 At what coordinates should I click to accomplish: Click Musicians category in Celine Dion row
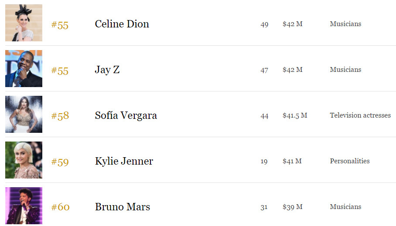[x=345, y=24]
